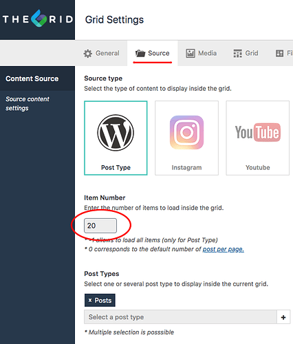Click Source content settings in sidebar
293x344 pixels.
click(28, 103)
